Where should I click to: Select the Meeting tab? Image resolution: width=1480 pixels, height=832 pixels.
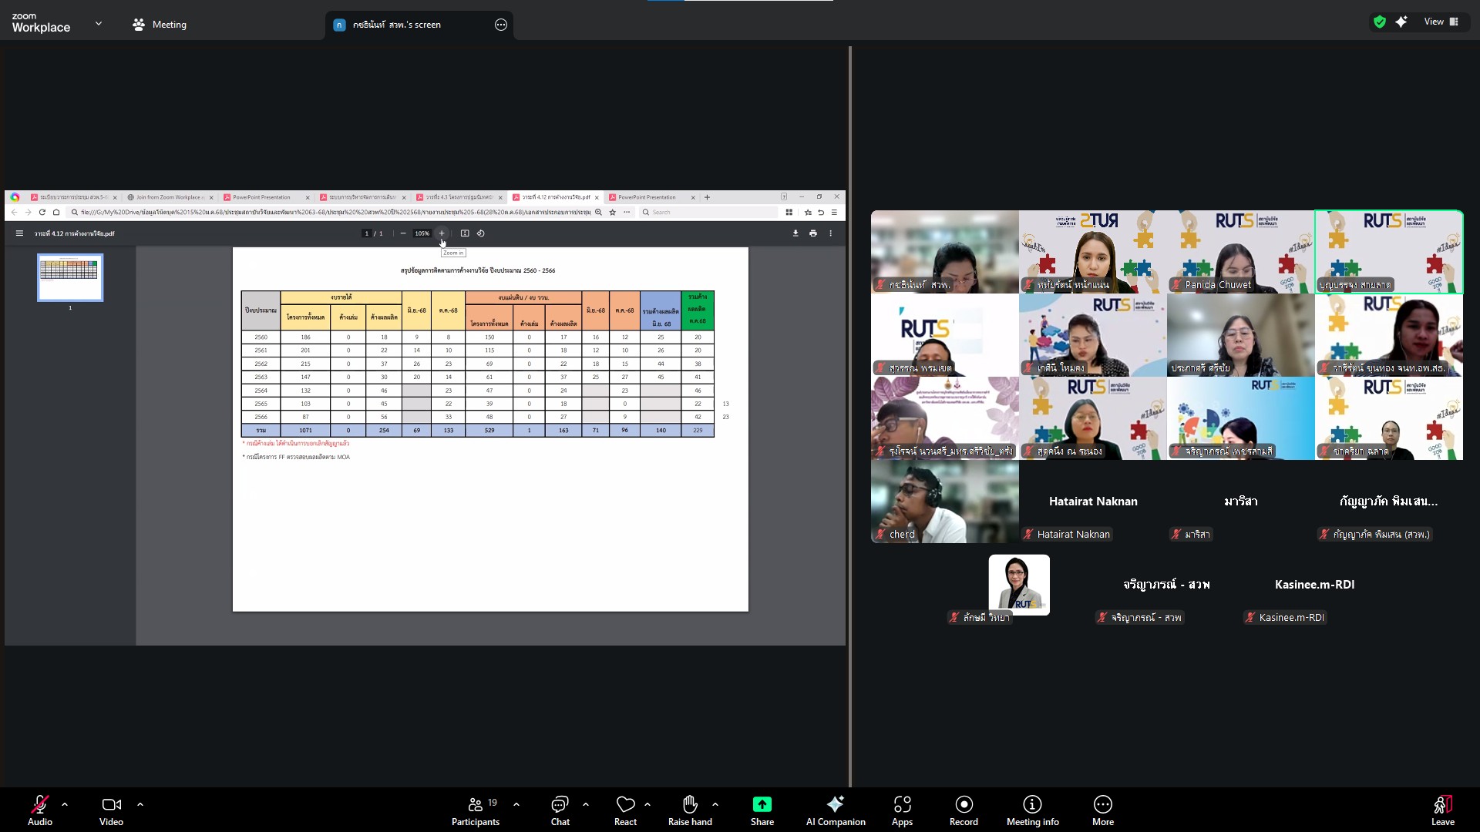160,25
